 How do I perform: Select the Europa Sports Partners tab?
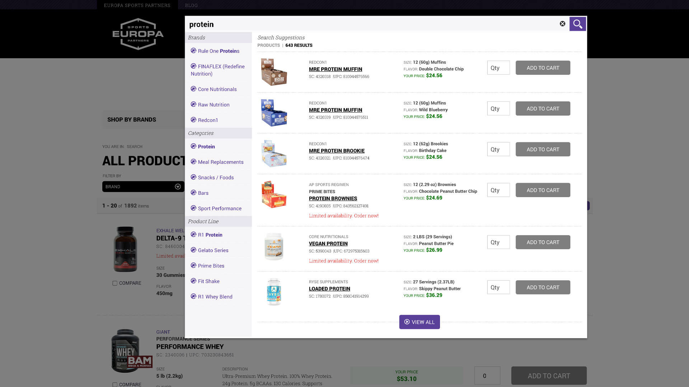137,5
